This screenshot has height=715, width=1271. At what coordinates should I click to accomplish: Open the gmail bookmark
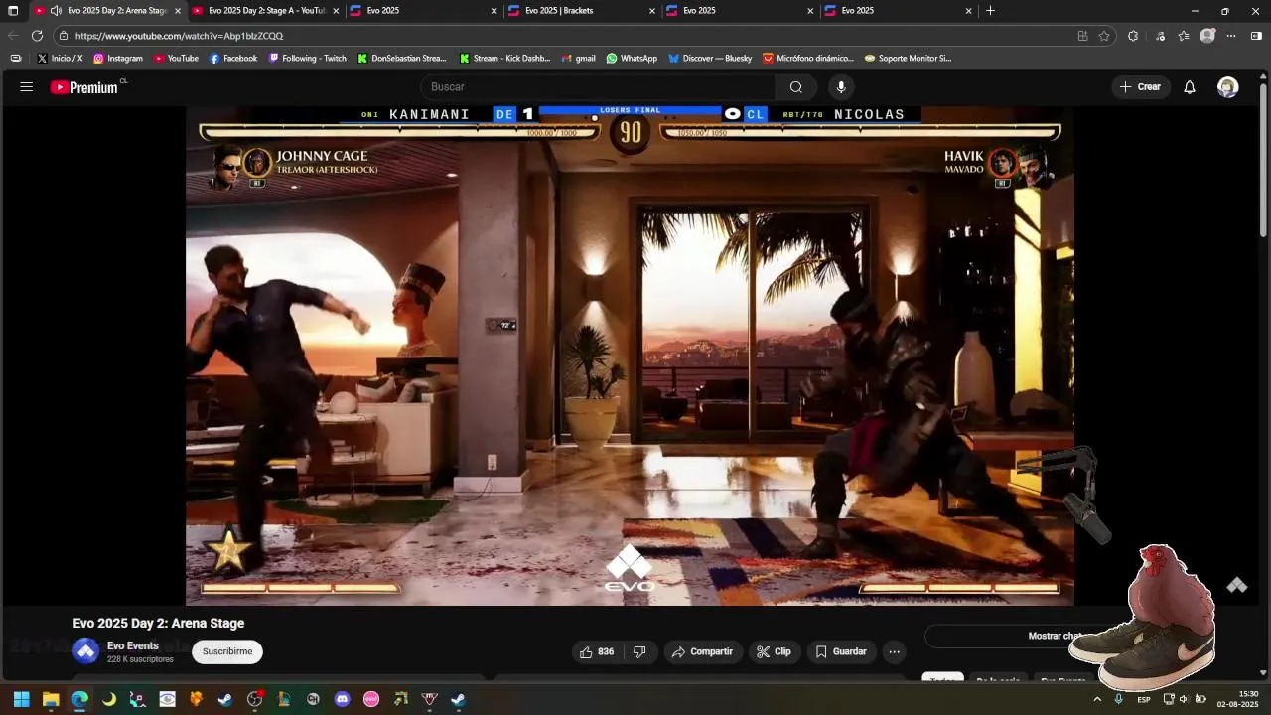pyautogui.click(x=577, y=59)
